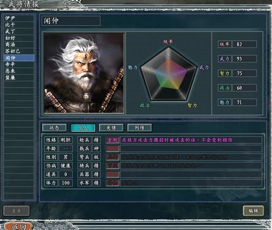This screenshot has height=230, width=272.
Task: Click the highlighted 闻仲 list entry
Action: 19,58
